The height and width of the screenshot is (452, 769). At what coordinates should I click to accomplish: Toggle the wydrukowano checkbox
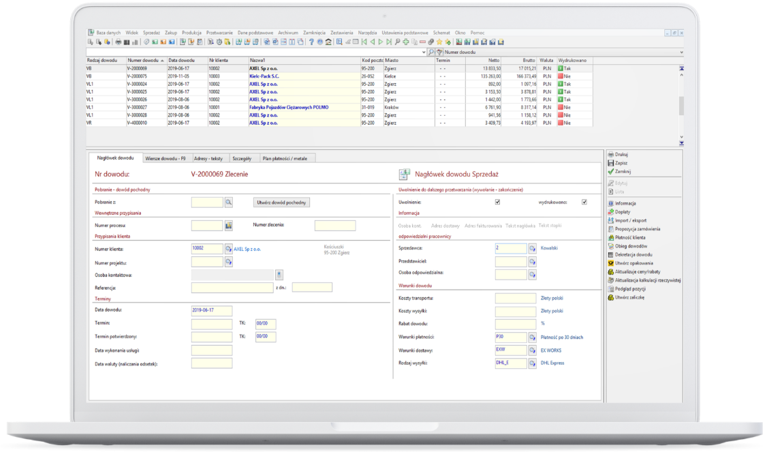(x=584, y=202)
